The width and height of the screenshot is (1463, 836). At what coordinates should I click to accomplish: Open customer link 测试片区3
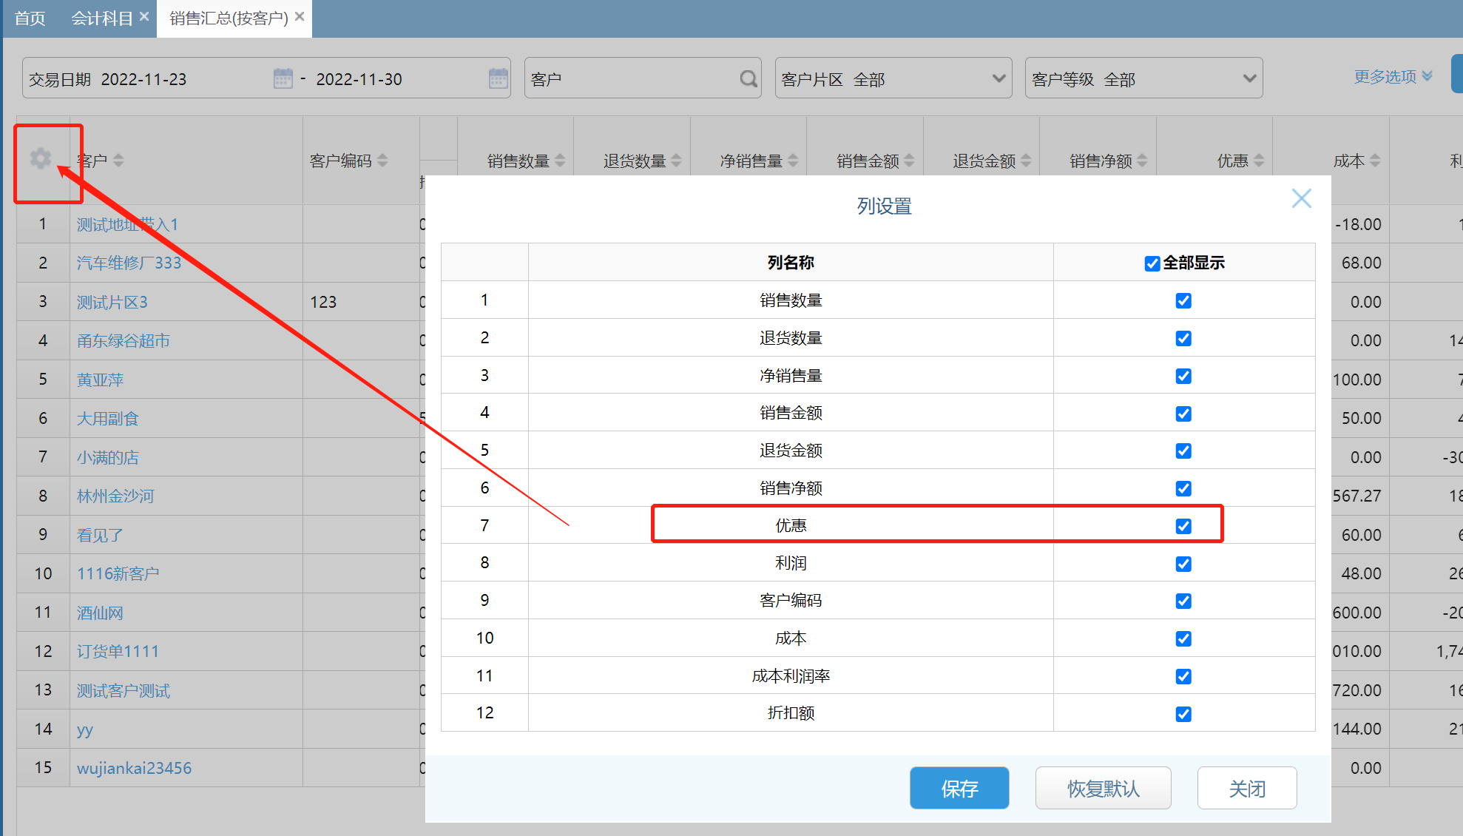[112, 302]
